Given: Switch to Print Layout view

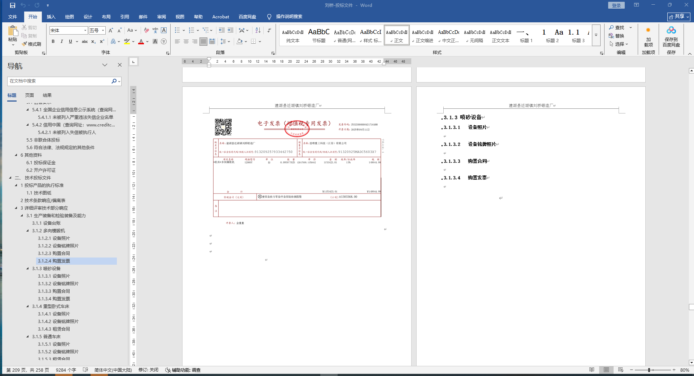Looking at the screenshot, I should tap(606, 370).
